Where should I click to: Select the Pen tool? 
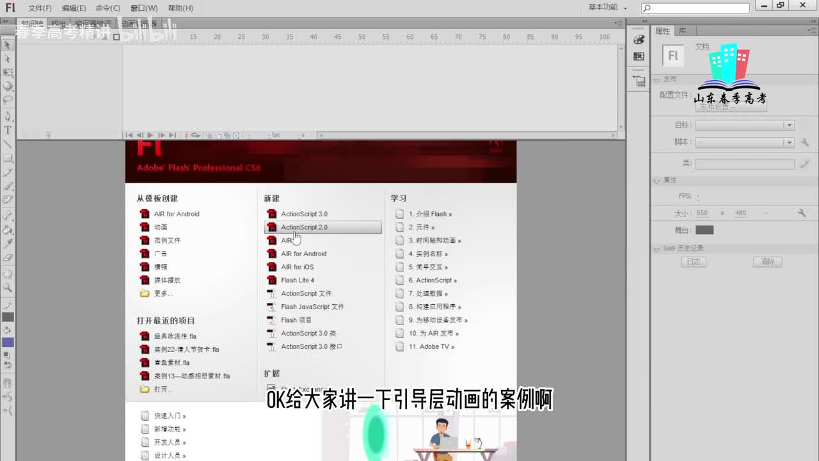pyautogui.click(x=8, y=116)
